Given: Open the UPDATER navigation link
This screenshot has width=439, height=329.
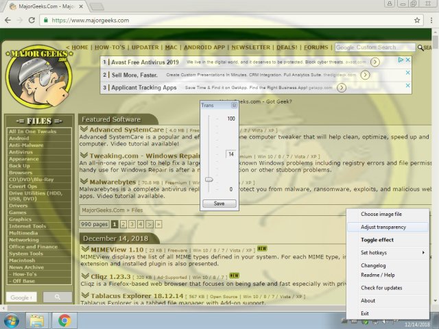Looking at the screenshot, I should [x=145, y=47].
